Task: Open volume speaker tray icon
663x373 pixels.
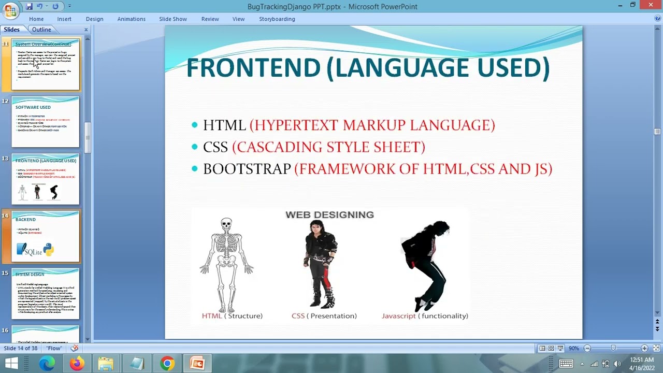Action: [x=617, y=364]
